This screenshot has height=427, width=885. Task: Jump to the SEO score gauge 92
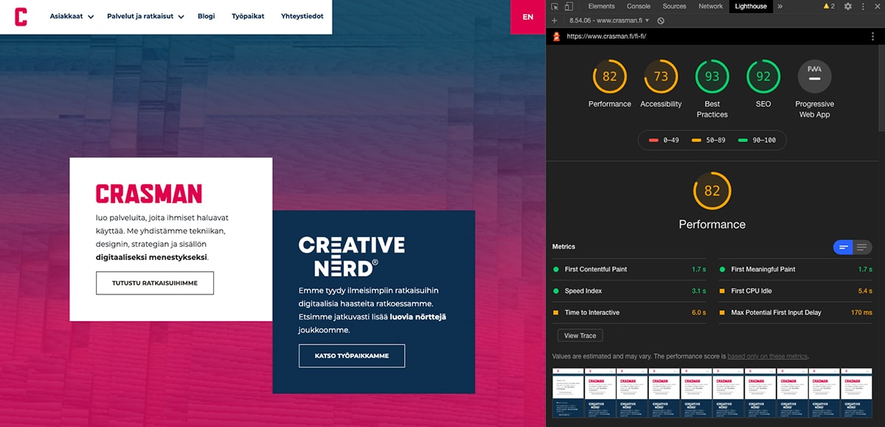pos(763,77)
